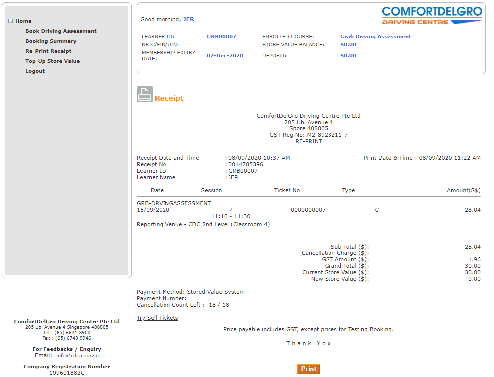Click the ticket type value C
Image resolution: width=494 pixels, height=377 pixels.
377,210
